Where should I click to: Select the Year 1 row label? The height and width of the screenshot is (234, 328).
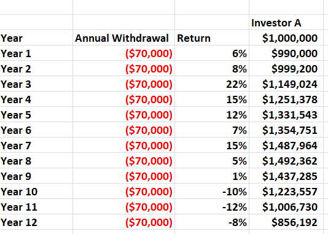click(x=36, y=53)
